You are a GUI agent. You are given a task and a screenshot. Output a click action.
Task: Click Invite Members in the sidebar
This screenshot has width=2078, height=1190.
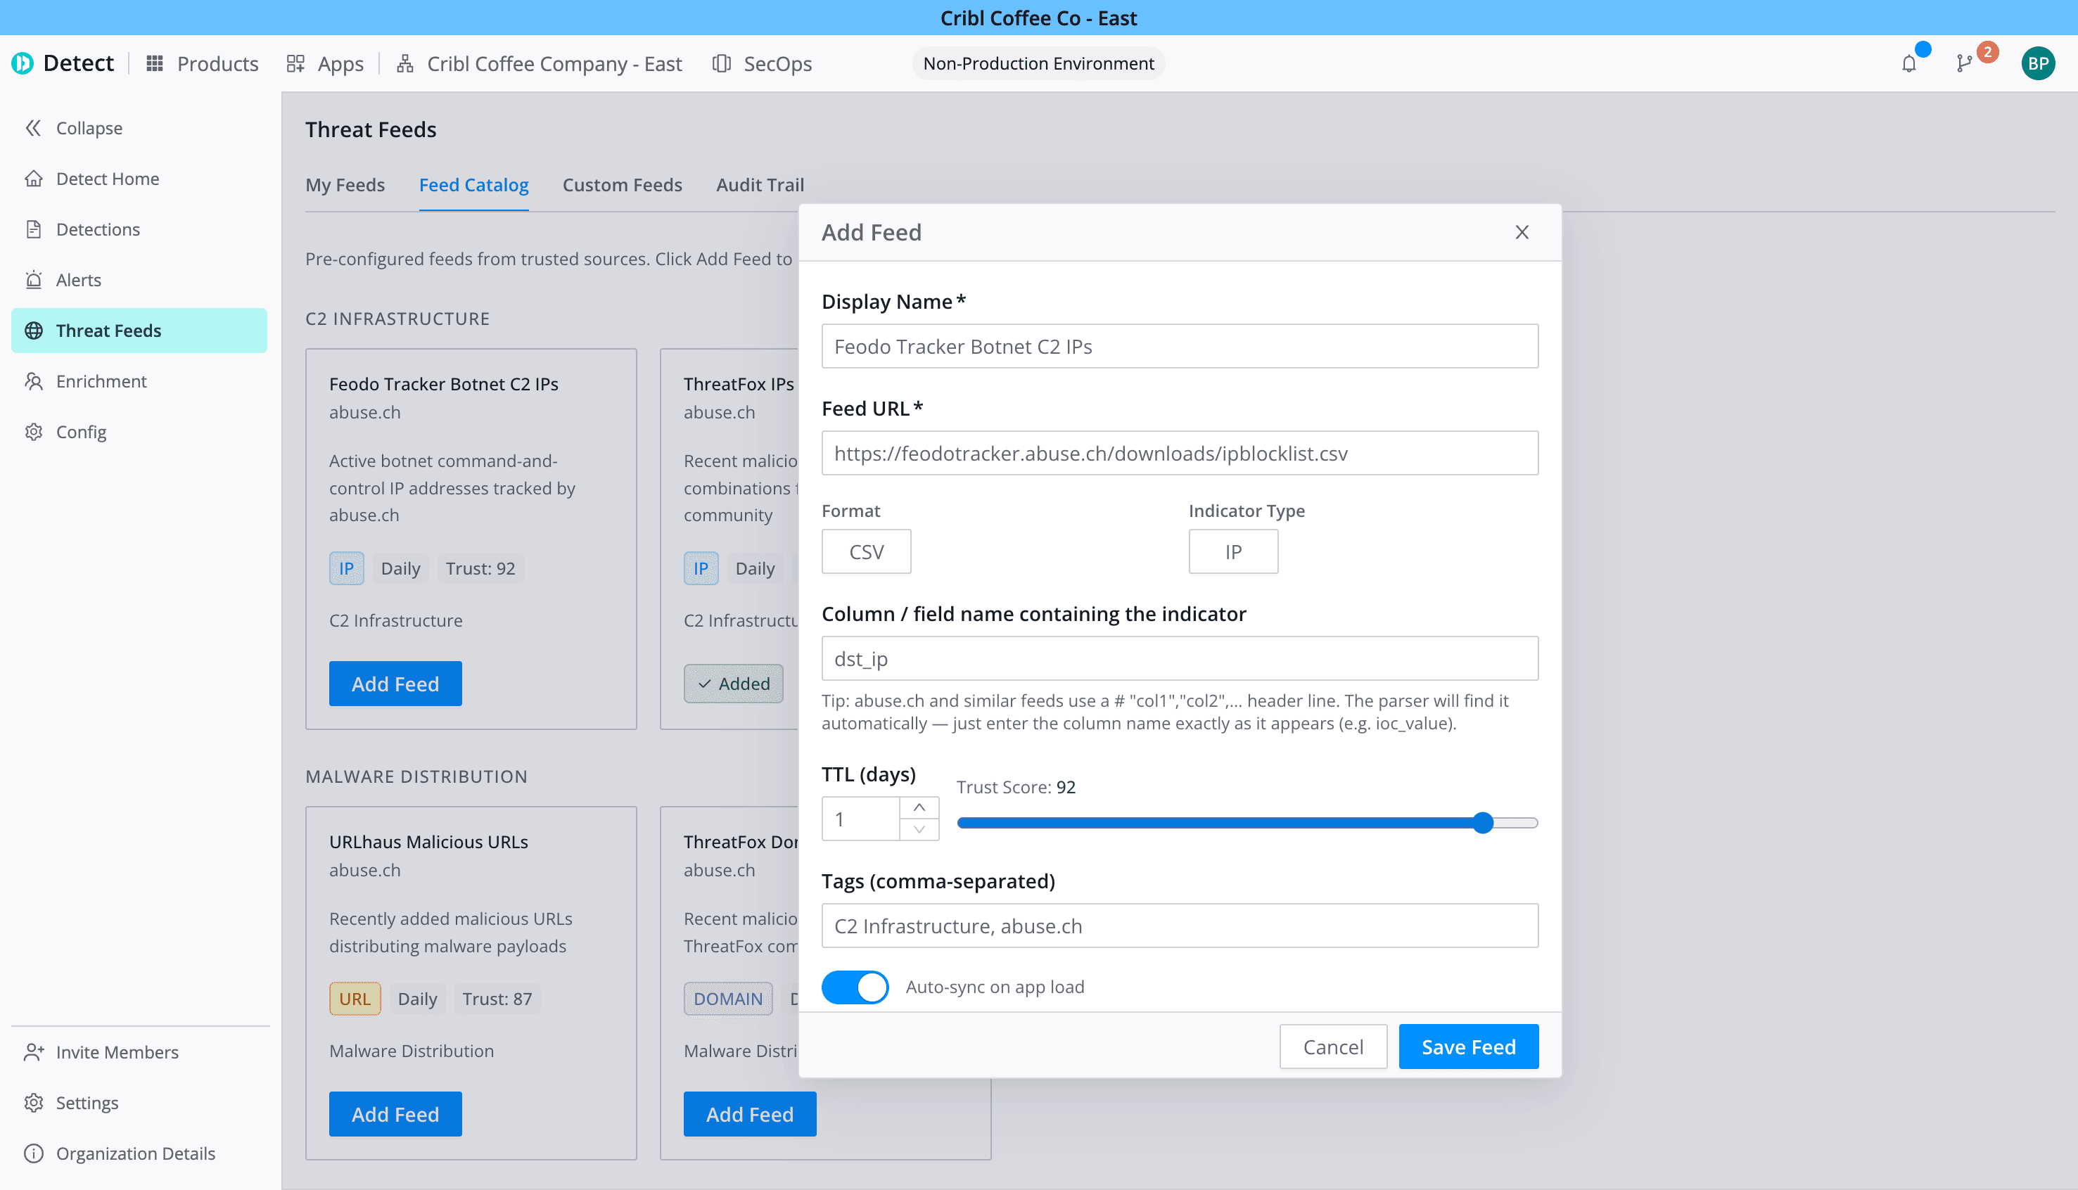(x=139, y=1052)
